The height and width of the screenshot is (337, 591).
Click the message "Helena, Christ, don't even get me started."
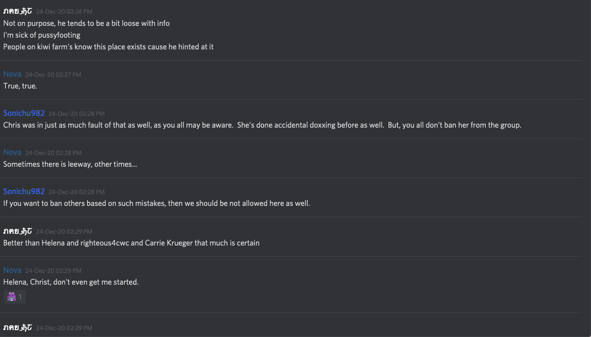point(71,282)
